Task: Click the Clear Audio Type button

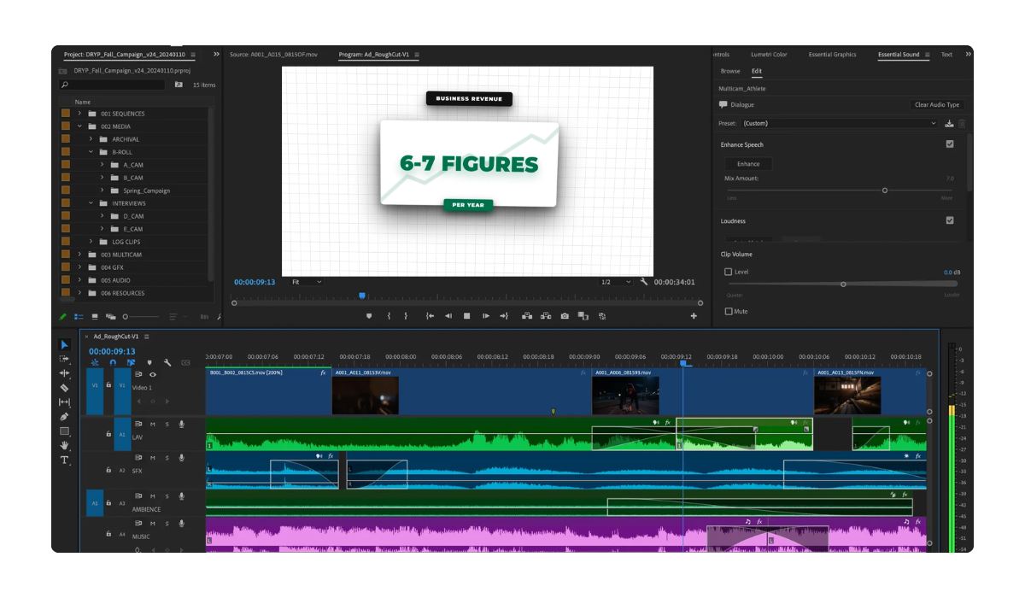Action: [937, 105]
